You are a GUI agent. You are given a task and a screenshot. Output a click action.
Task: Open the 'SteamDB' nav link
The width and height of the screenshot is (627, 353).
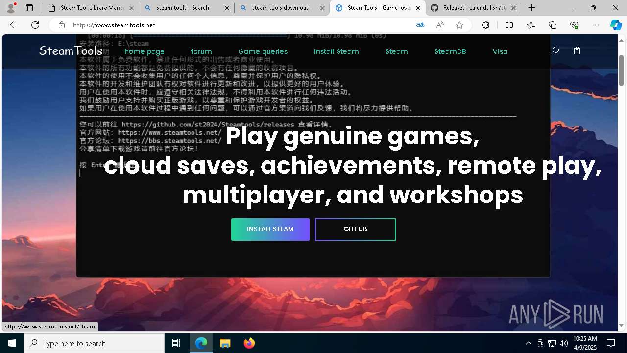tap(450, 51)
